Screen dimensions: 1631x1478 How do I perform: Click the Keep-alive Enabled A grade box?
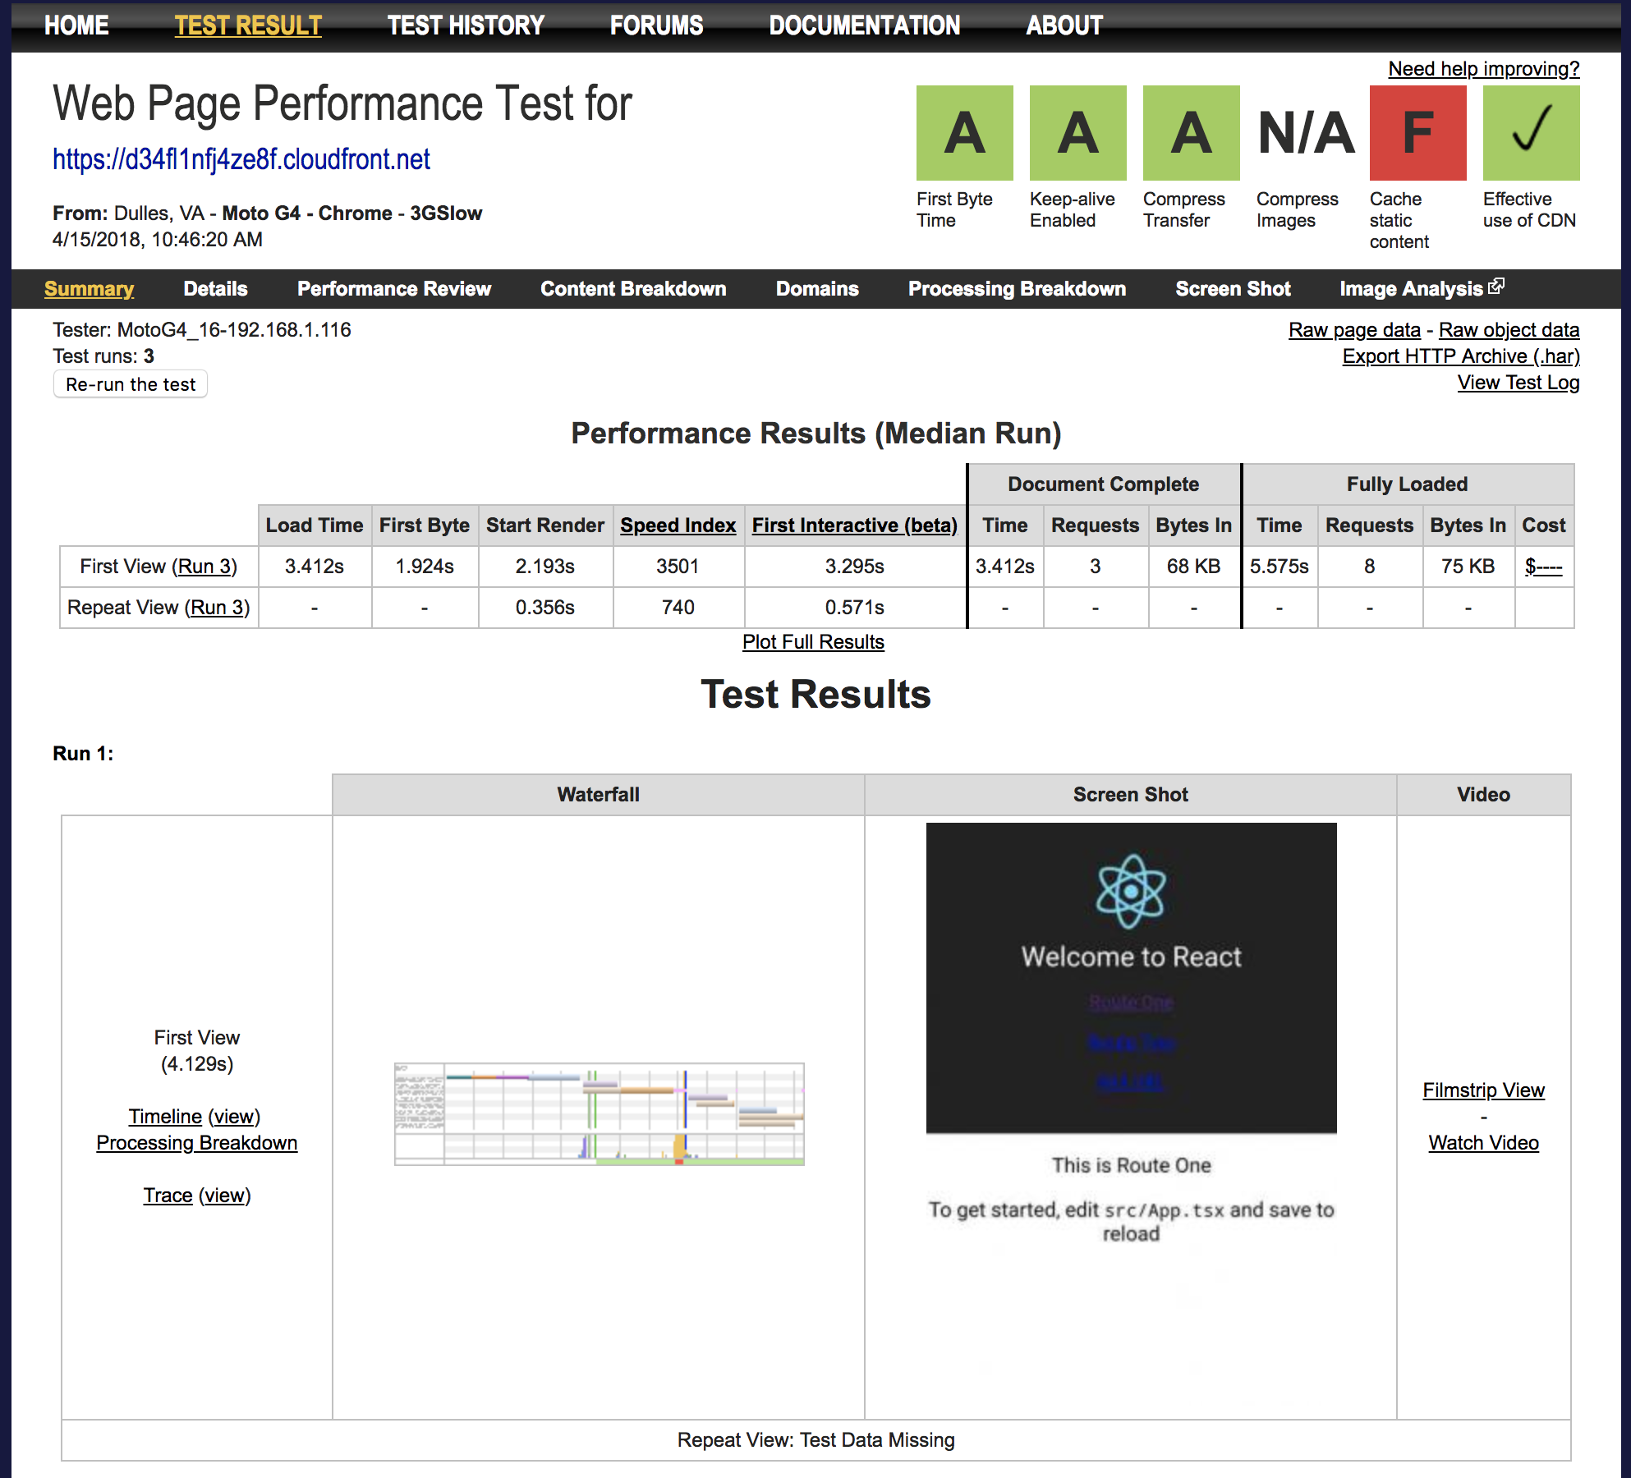1077,133
